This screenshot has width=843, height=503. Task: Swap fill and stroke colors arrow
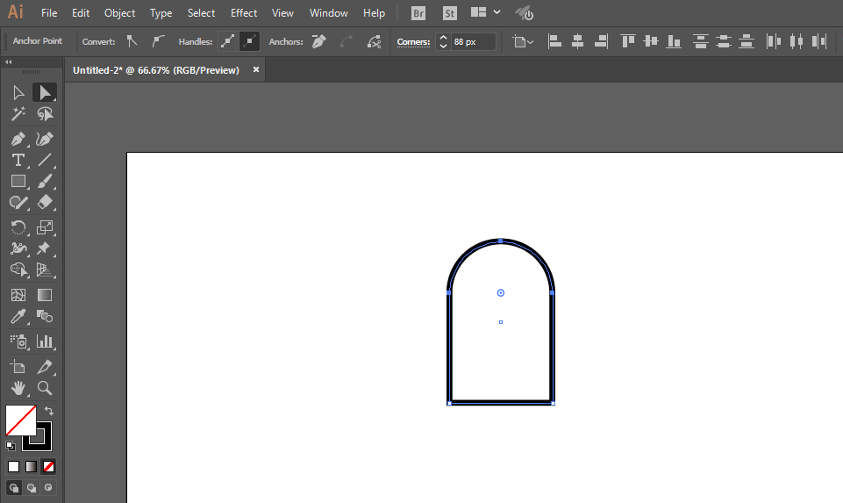(x=48, y=411)
